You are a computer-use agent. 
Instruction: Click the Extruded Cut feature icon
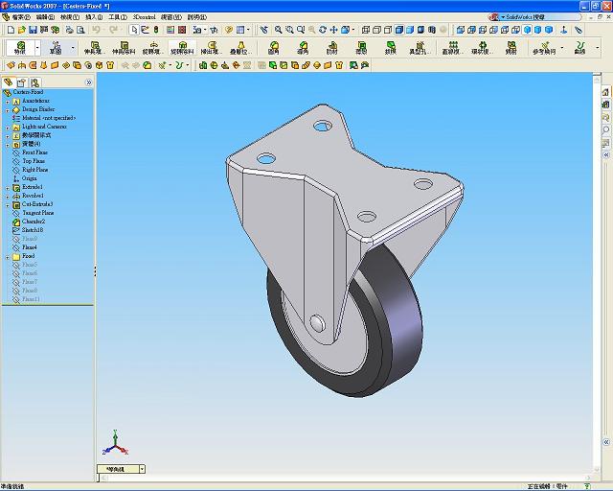coord(124,48)
